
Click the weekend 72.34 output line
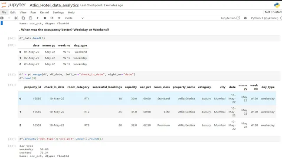34,152
